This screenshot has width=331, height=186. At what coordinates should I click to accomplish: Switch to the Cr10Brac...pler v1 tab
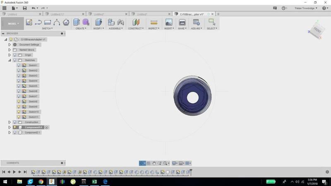click(192, 14)
